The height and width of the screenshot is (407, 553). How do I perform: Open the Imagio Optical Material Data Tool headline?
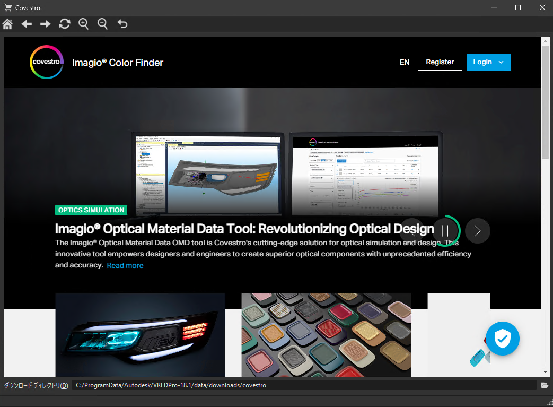pyautogui.click(x=244, y=229)
